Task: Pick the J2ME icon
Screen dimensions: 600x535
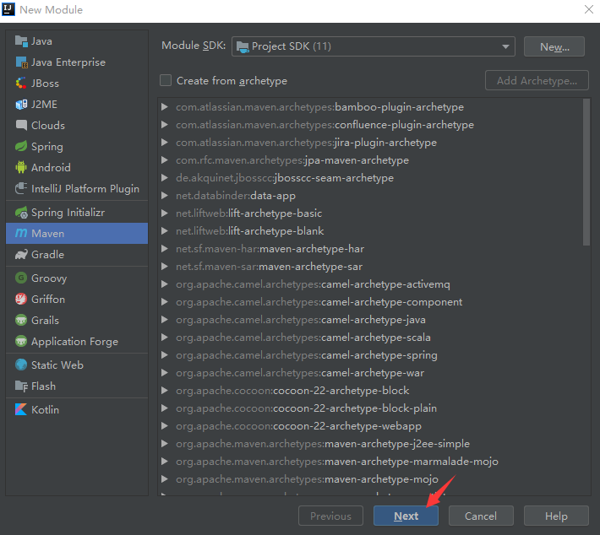Action: coord(21,105)
